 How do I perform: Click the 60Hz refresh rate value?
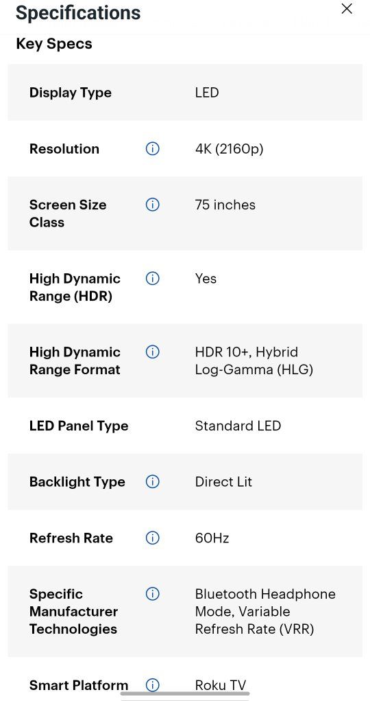[212, 538]
